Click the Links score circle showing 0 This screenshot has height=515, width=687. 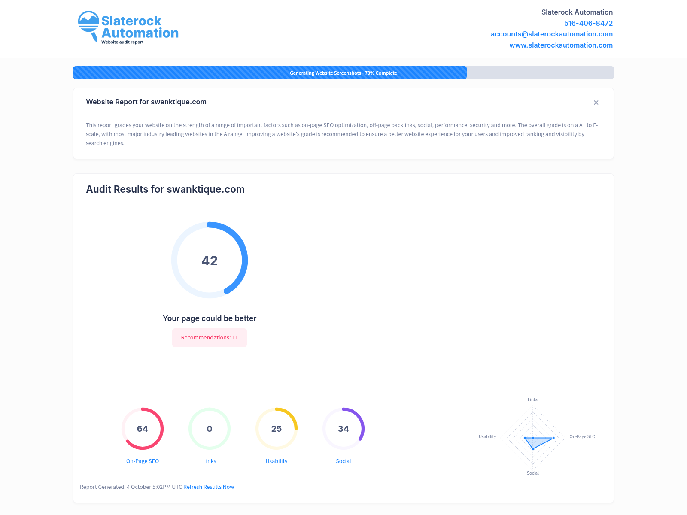pos(210,429)
